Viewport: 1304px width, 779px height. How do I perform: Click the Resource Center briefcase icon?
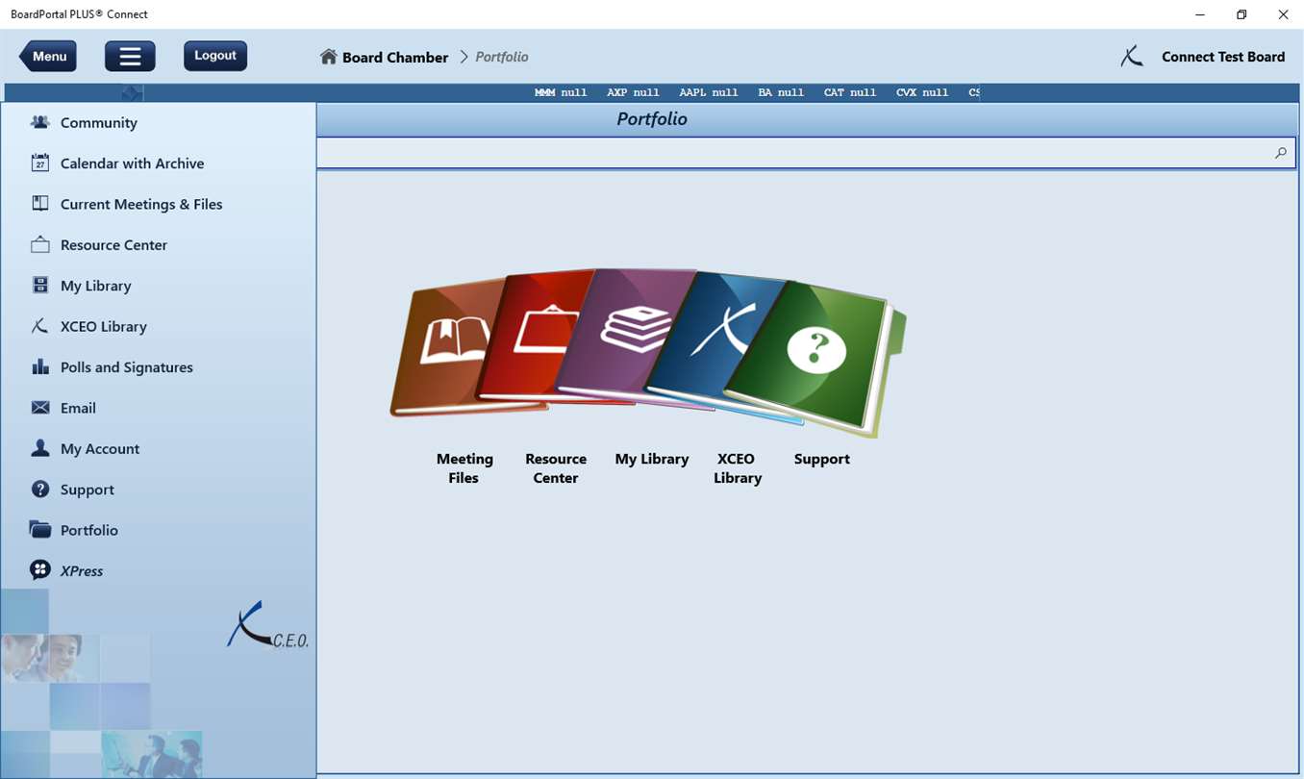[x=40, y=244]
